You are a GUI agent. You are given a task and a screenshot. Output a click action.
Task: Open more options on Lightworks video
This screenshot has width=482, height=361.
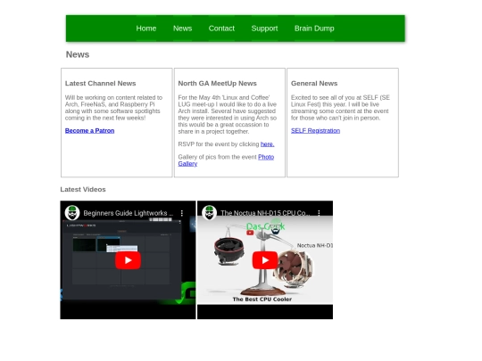pos(182,213)
